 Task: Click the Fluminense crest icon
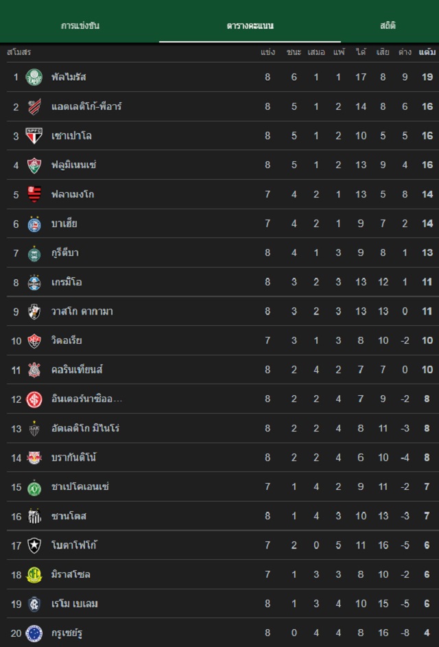point(34,165)
